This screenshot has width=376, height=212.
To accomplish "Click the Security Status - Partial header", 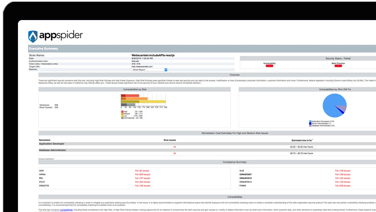I will coord(308,59).
